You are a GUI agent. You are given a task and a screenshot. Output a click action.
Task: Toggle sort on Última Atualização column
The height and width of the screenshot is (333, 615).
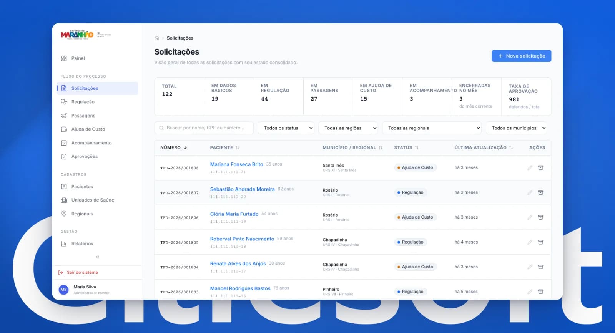coord(511,148)
